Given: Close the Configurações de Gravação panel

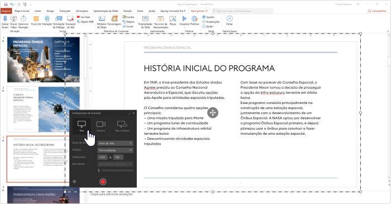Looking at the screenshot, I should 133,113.
